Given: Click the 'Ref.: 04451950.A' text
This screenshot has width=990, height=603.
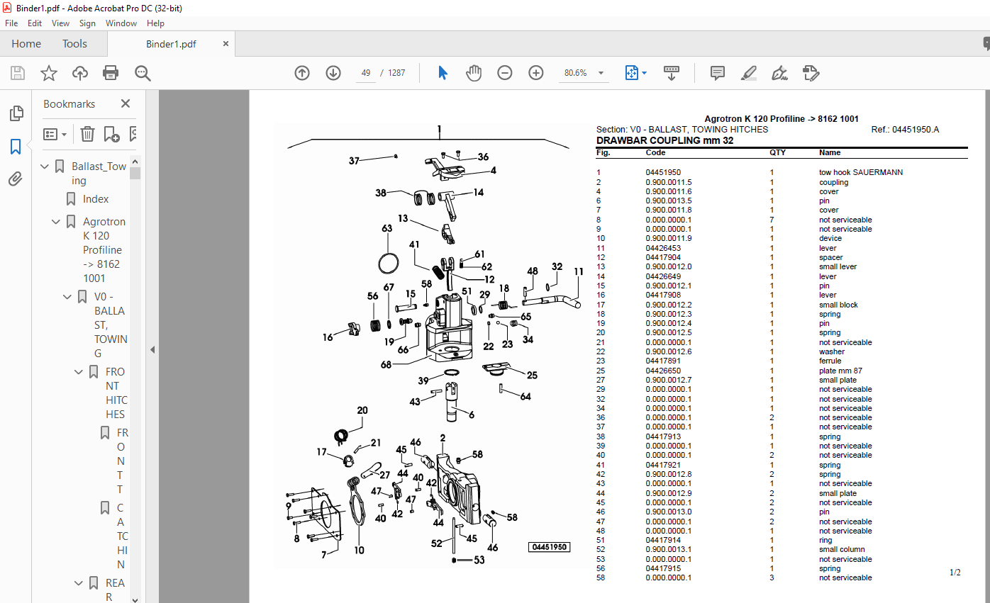Looking at the screenshot, I should [905, 130].
